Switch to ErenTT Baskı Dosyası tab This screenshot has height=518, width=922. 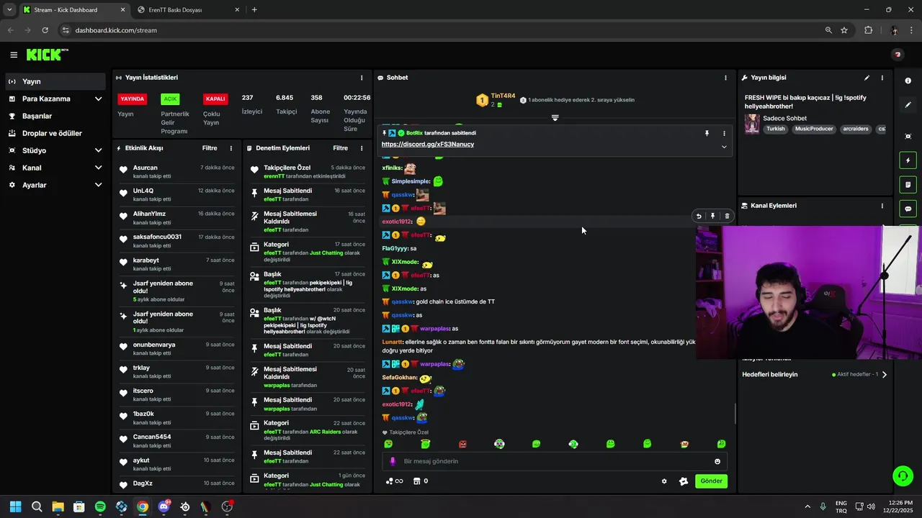(x=189, y=10)
